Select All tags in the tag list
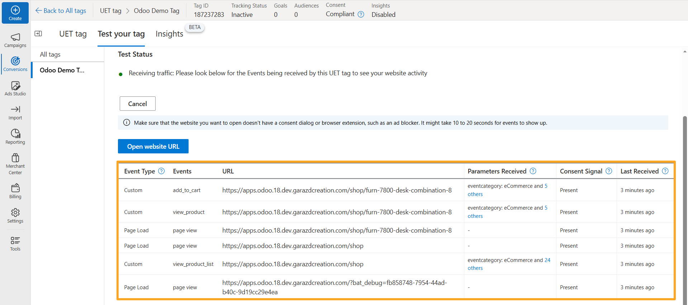The height and width of the screenshot is (305, 688). (x=50, y=54)
